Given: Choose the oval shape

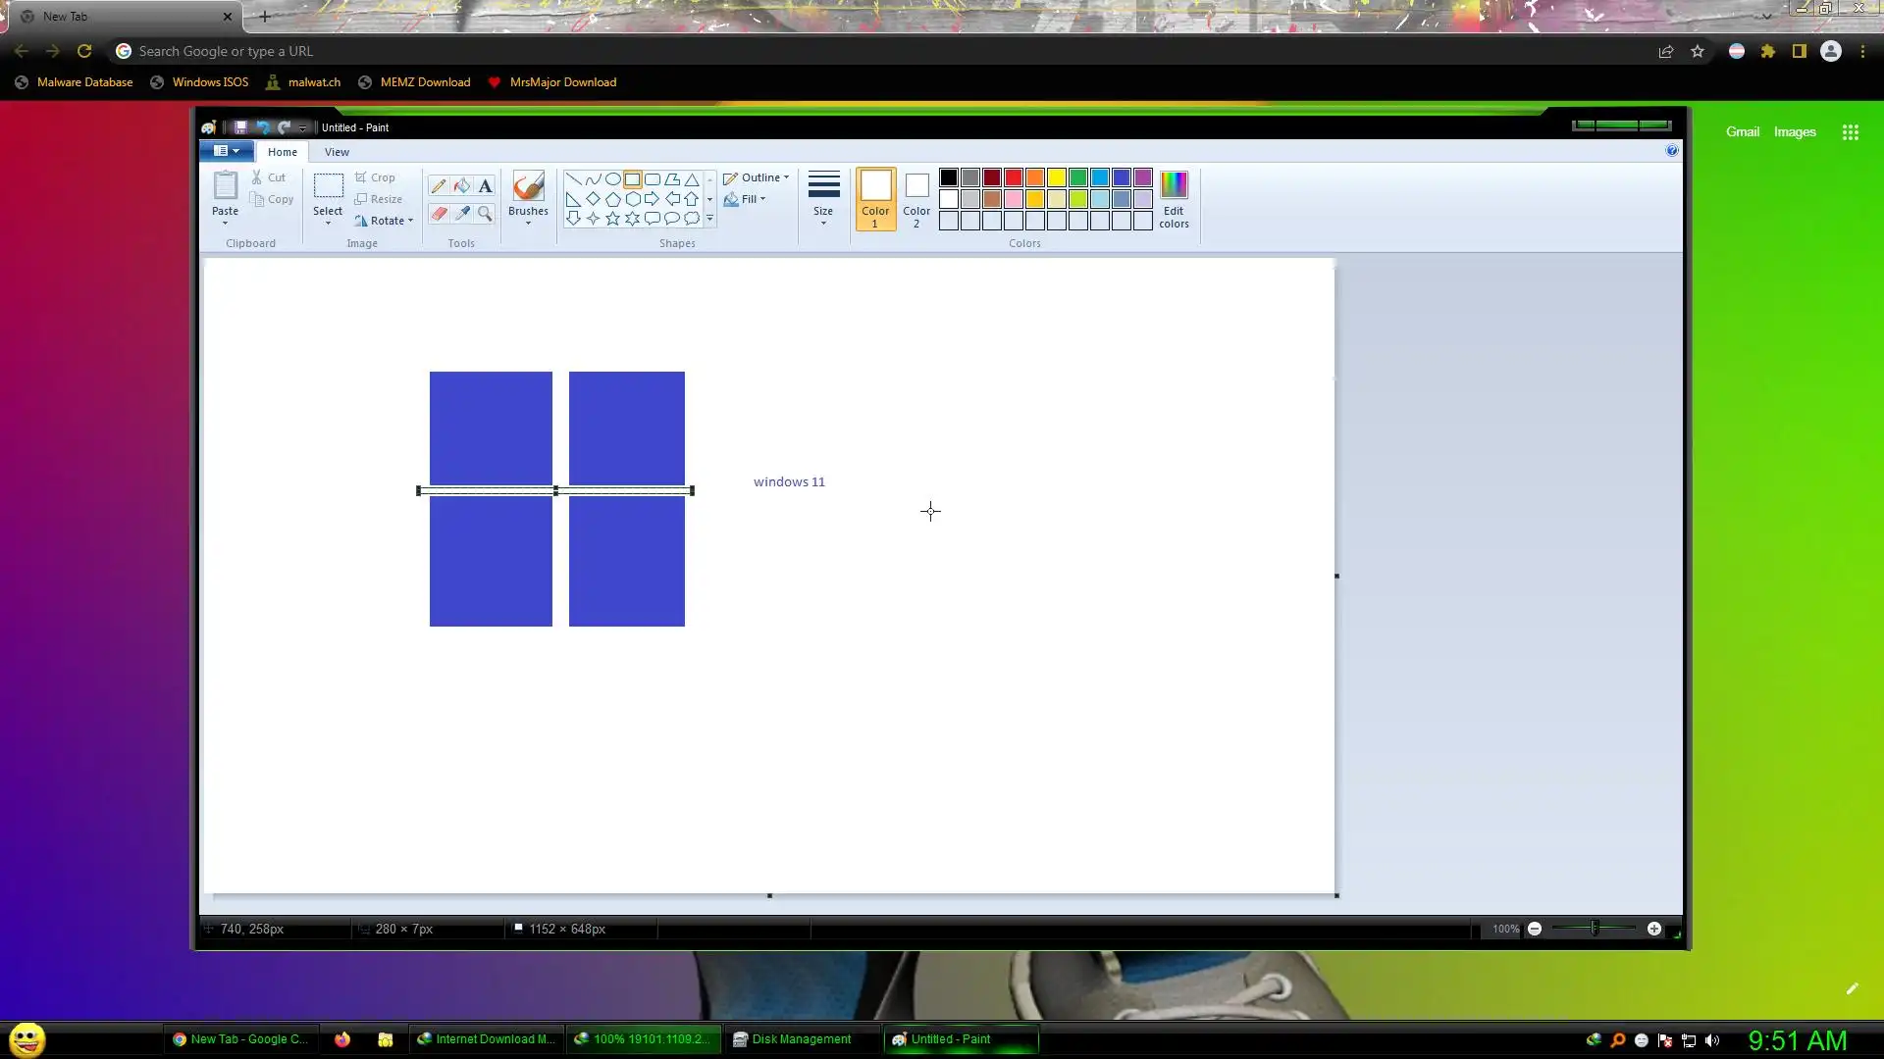Looking at the screenshot, I should [x=612, y=179].
